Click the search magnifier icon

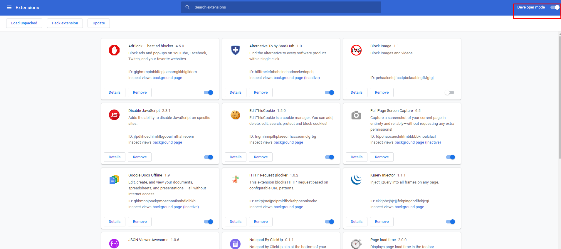point(187,7)
